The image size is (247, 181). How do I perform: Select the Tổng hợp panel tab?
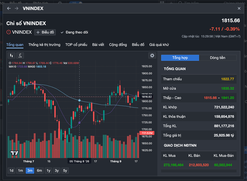pyautogui.click(x=180, y=58)
